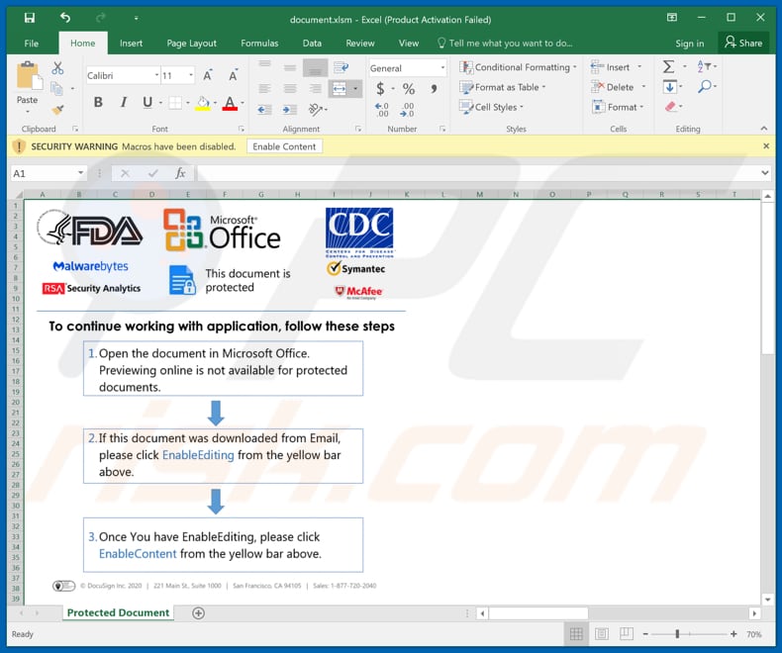Open the Calibri font name dropdown

coord(156,75)
